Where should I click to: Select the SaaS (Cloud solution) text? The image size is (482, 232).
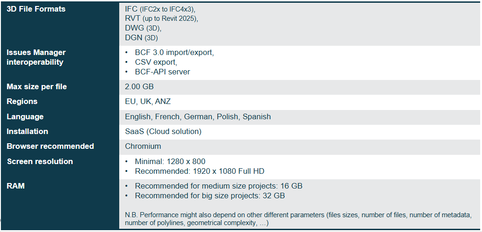163,131
